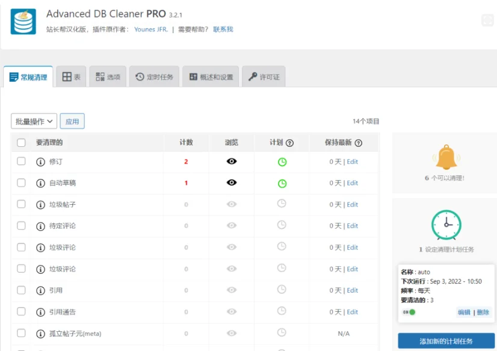
Task: Click the green schedule clock for 修订
Action: tap(282, 162)
